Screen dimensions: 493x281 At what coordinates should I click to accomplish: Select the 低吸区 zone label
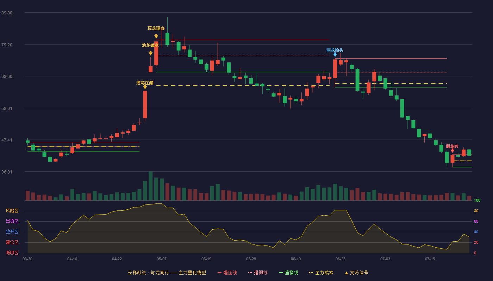click(x=12, y=253)
